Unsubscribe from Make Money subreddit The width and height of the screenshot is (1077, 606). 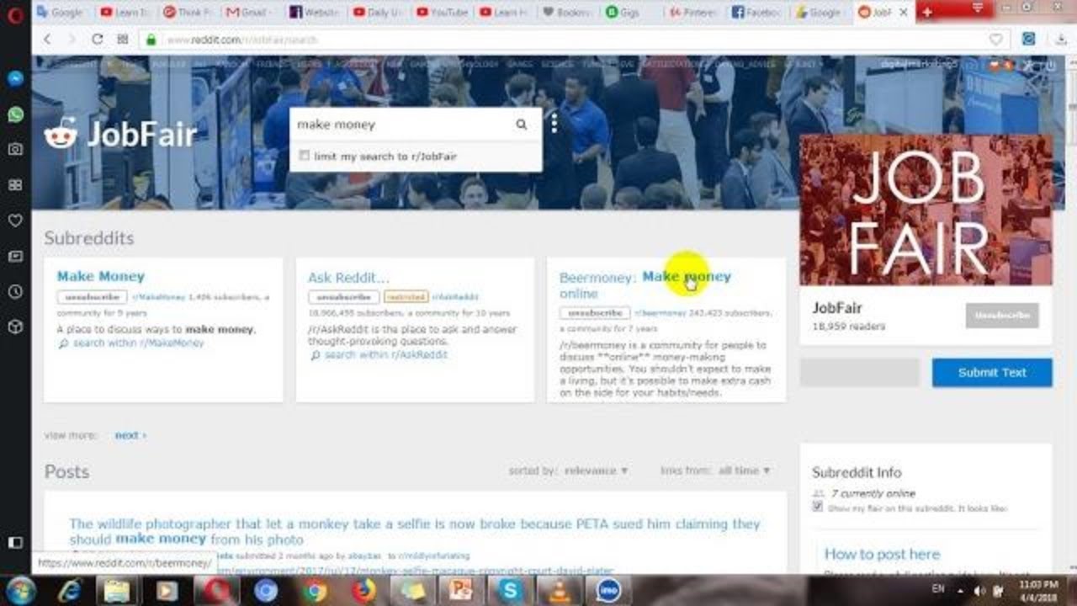pyautogui.click(x=92, y=297)
